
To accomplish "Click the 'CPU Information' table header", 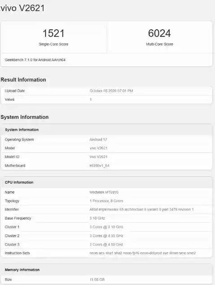I will click(19, 182).
